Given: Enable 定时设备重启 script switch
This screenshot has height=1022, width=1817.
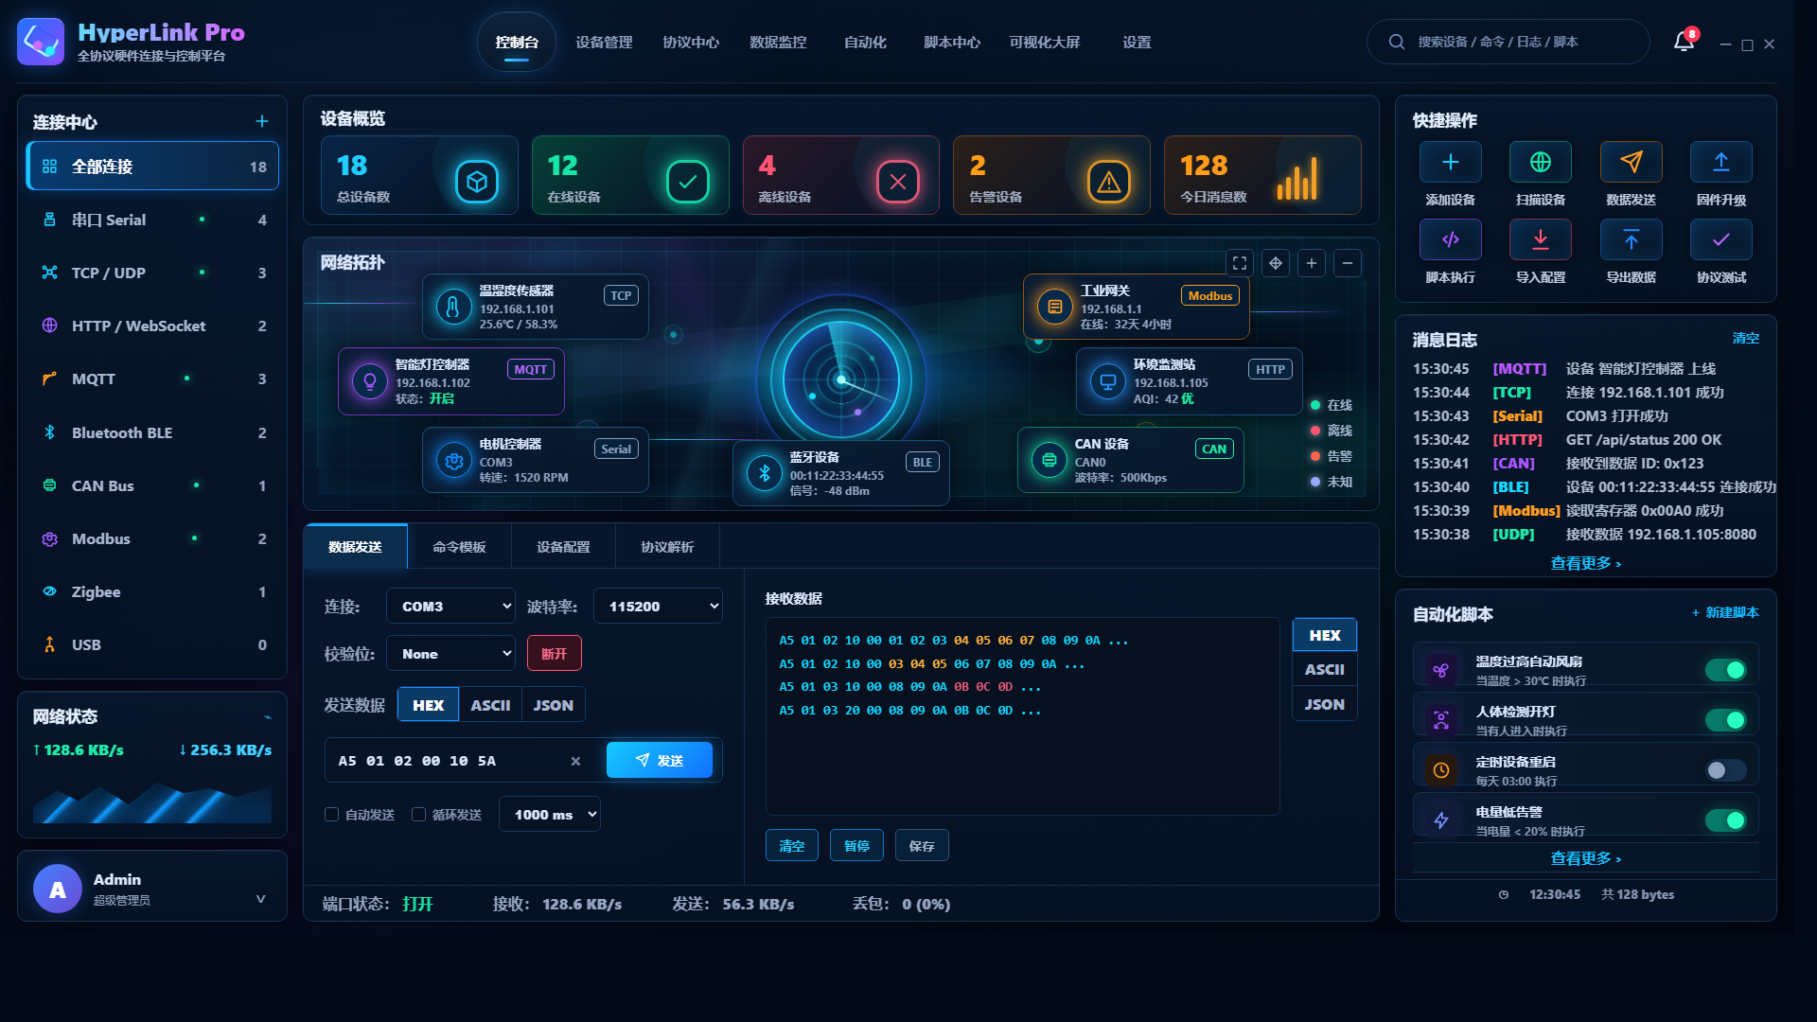Looking at the screenshot, I should point(1725,770).
